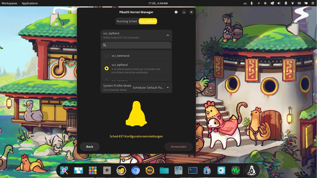This screenshot has width=317, height=178.
Task: Minimize the PikaOS Kernel Manager window
Action: pos(184,12)
